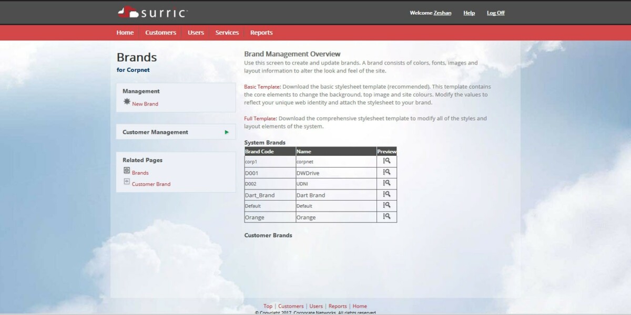Screen dimensions: 631x315
Task: Click the Customer Brand arrow icon
Action: (x=126, y=182)
